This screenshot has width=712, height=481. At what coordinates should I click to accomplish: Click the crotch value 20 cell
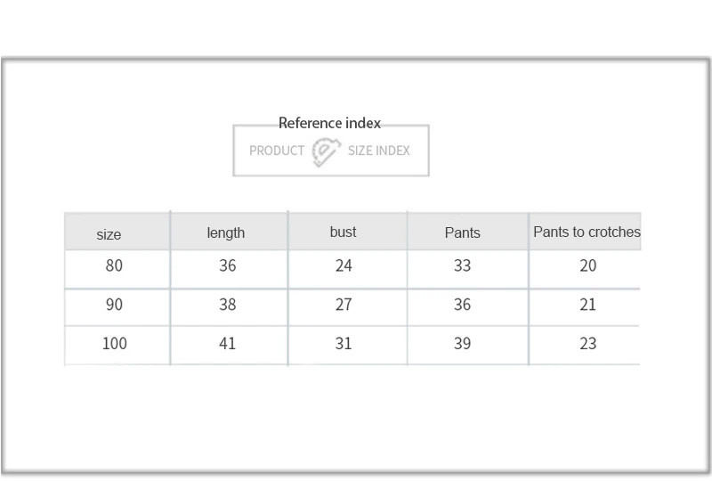click(x=587, y=265)
